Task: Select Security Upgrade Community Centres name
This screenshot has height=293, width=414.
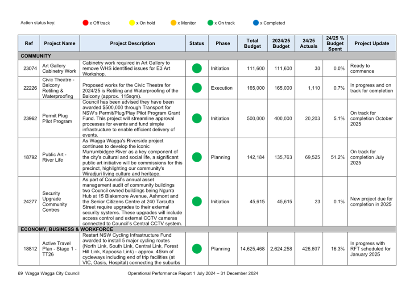Action: click(x=55, y=201)
